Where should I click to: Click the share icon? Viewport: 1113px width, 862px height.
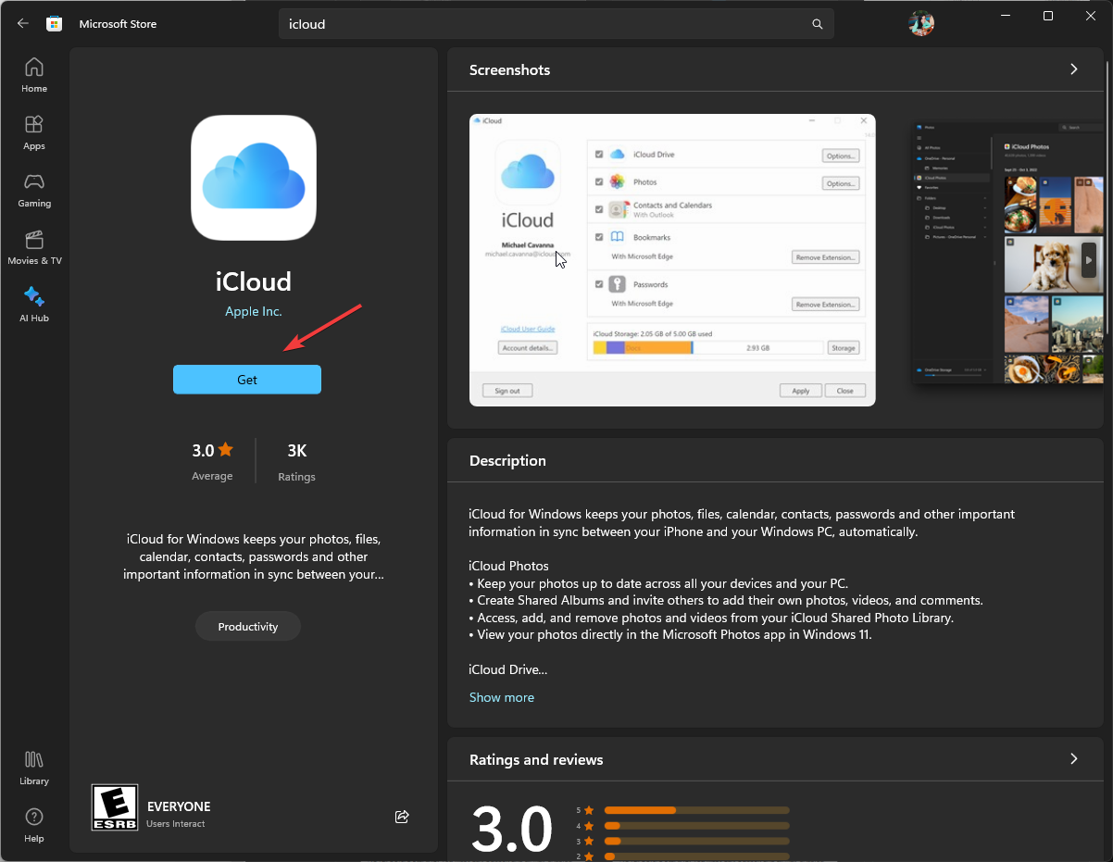pos(402,817)
